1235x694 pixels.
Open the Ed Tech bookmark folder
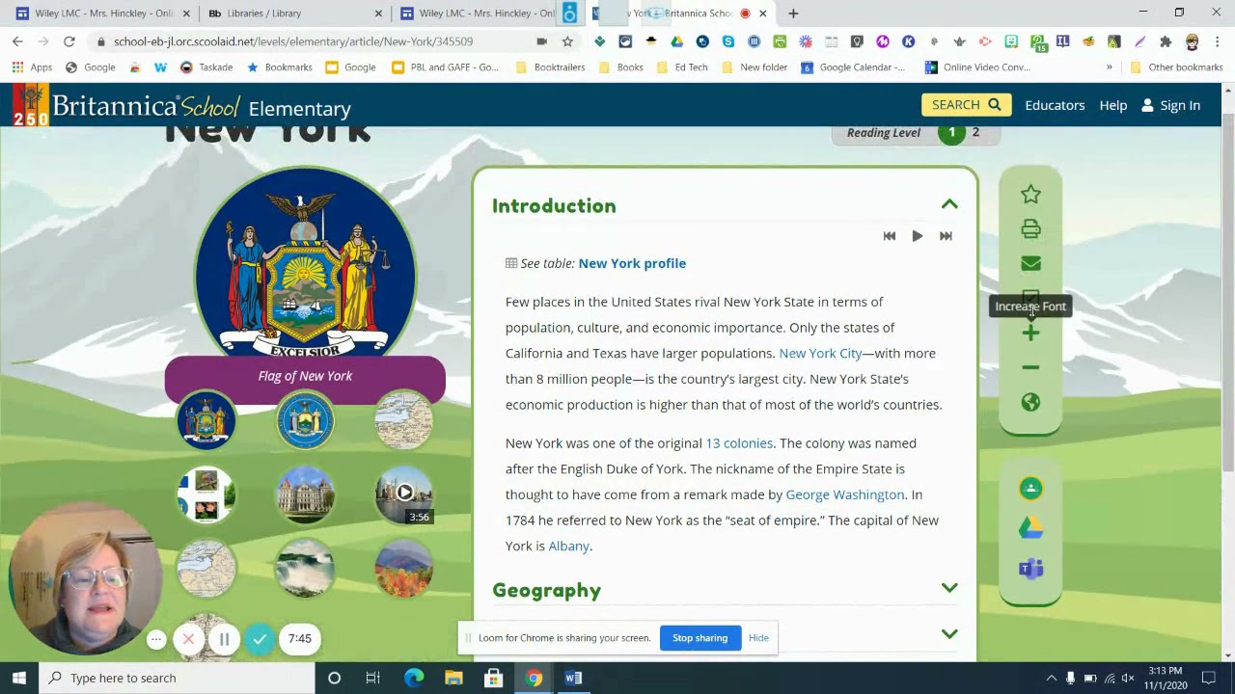pyautogui.click(x=681, y=67)
